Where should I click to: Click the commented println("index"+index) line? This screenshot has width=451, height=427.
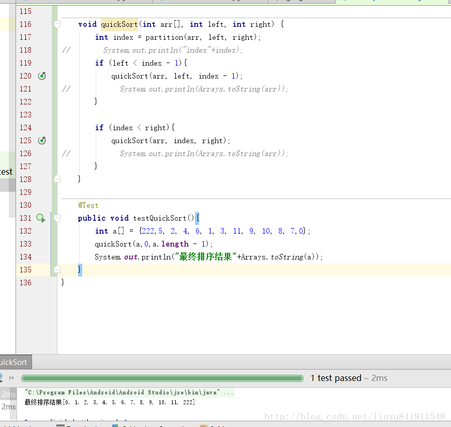(x=173, y=50)
